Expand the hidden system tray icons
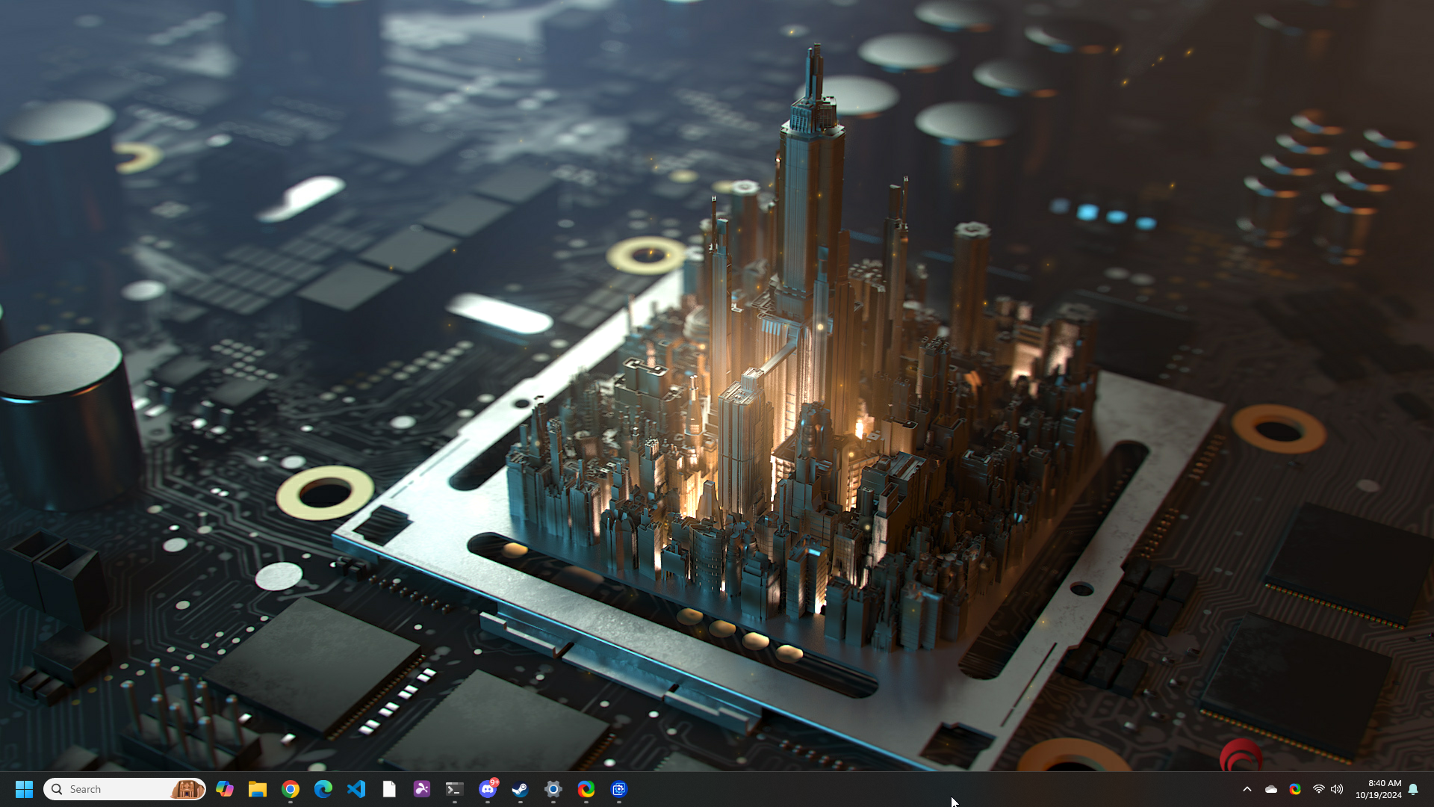The image size is (1434, 807). click(1247, 789)
